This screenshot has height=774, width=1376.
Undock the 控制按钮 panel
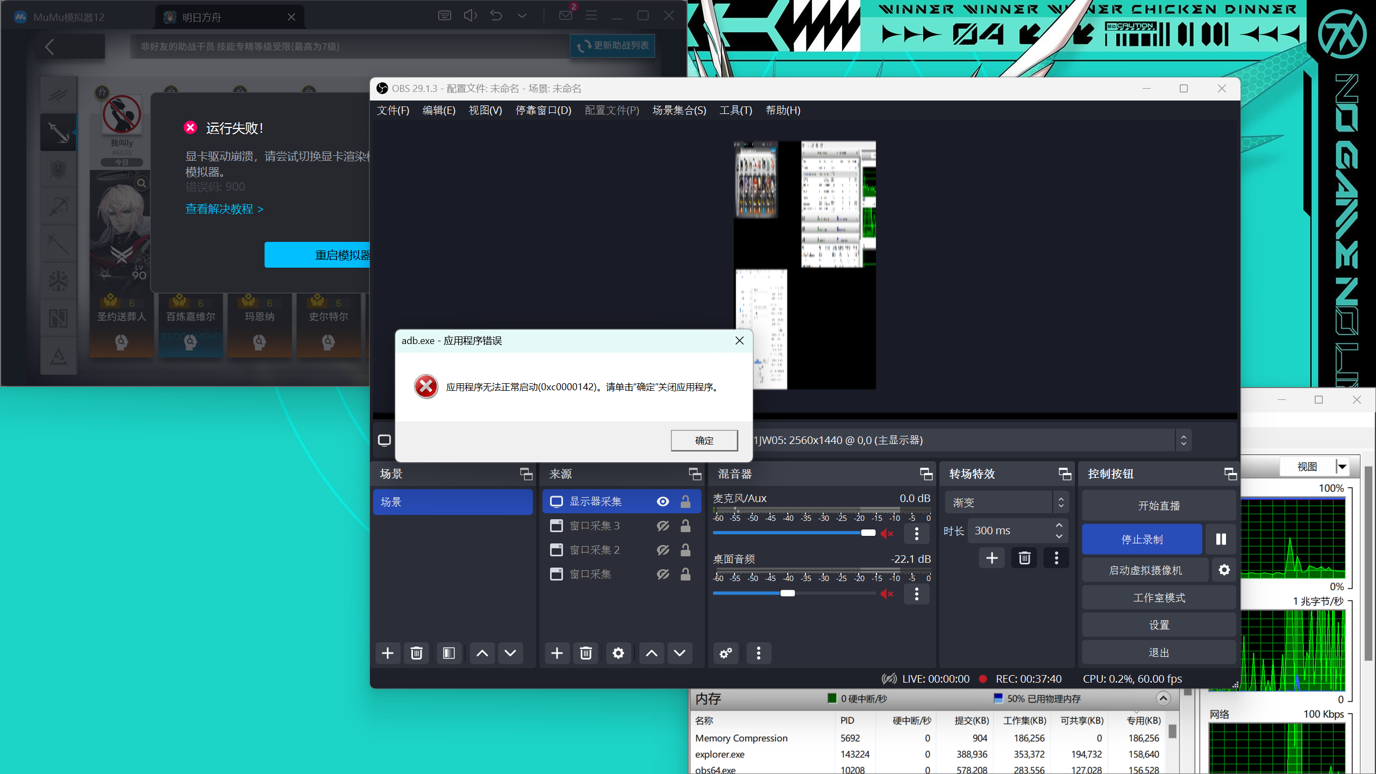click(1230, 474)
